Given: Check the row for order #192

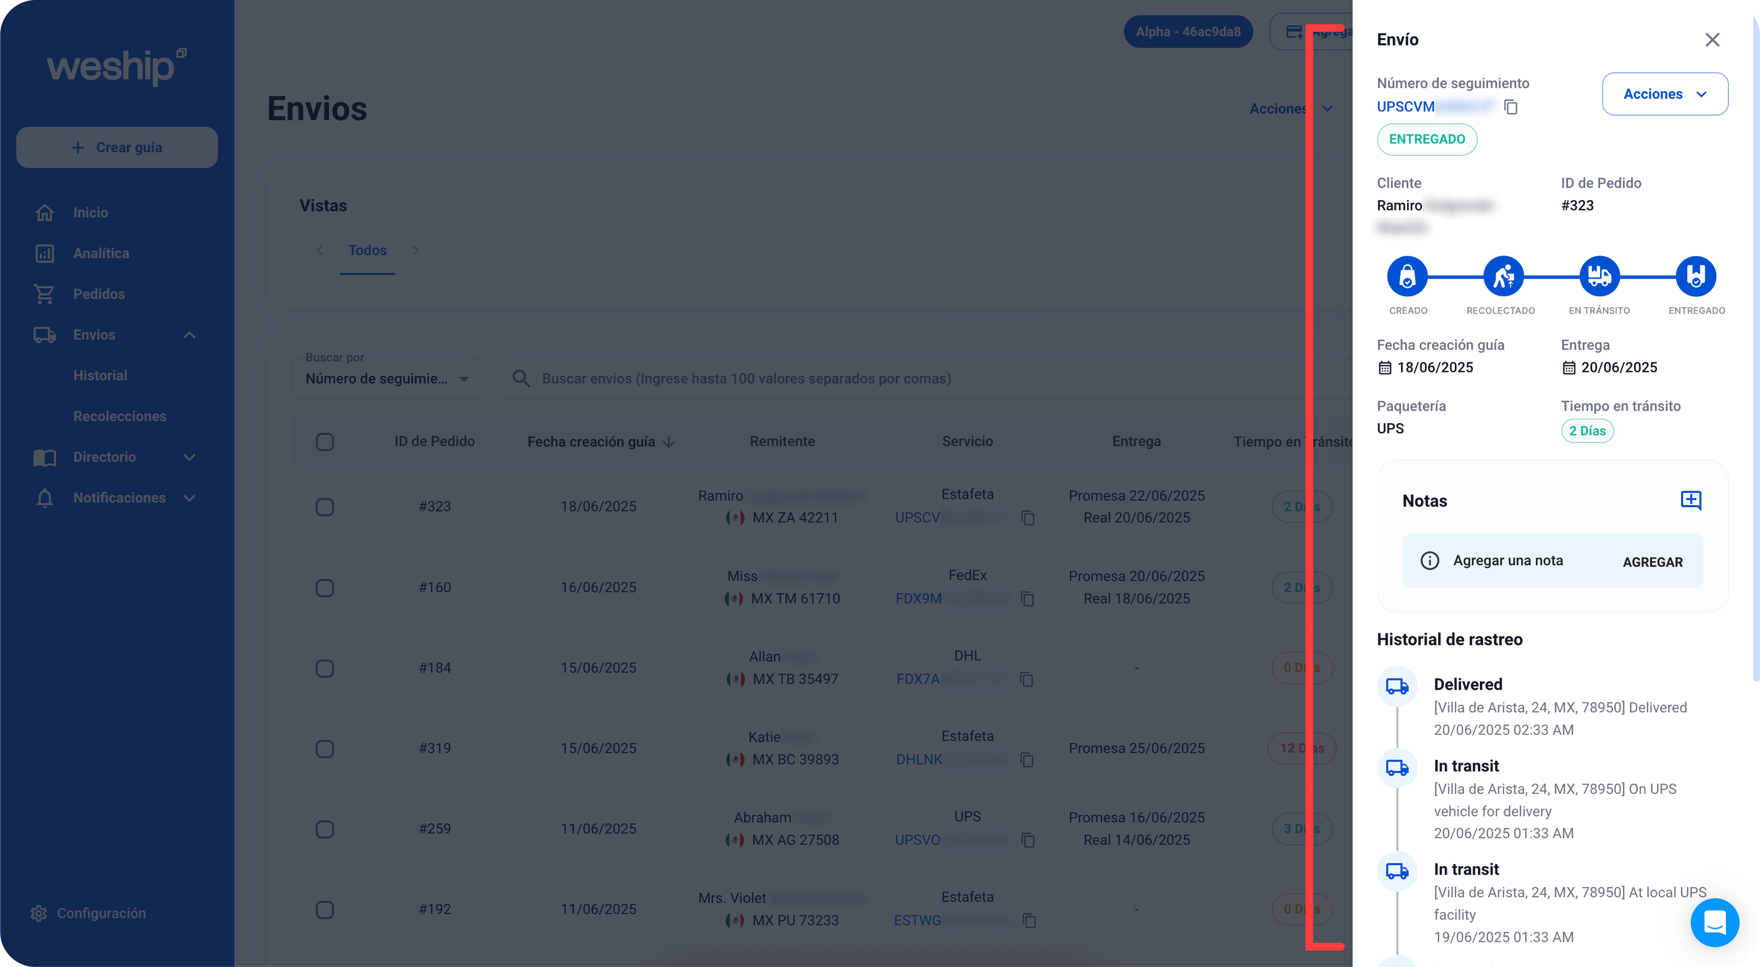Looking at the screenshot, I should (324, 909).
